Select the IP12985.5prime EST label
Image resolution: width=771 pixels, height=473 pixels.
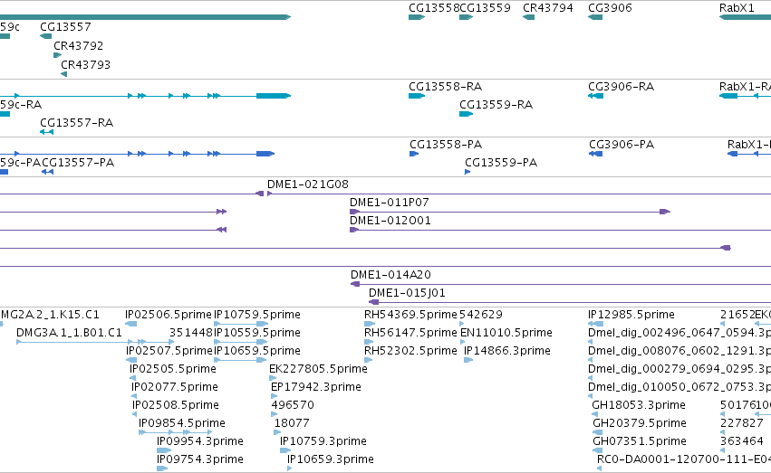tap(631, 315)
